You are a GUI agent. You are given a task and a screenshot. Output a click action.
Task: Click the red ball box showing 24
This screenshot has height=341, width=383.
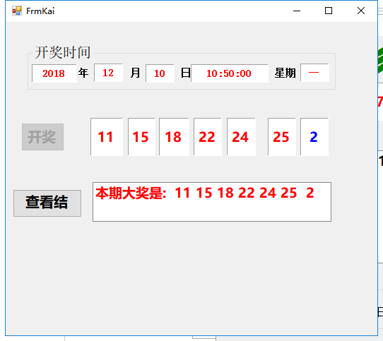[241, 137]
